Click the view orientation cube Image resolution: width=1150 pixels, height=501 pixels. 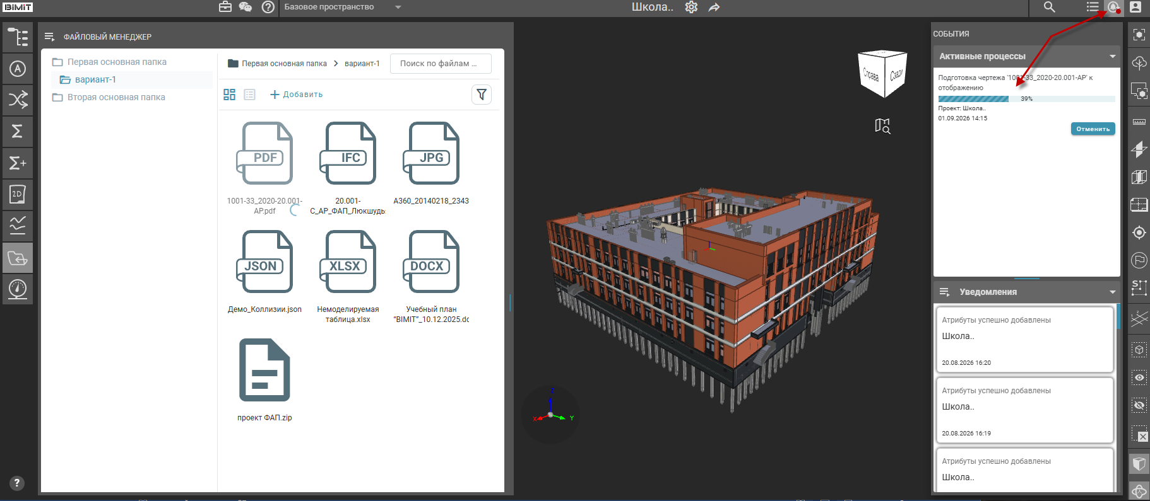pyautogui.click(x=884, y=74)
